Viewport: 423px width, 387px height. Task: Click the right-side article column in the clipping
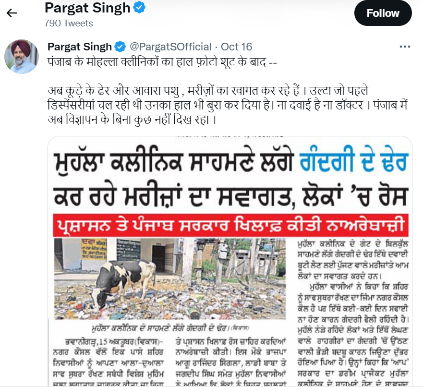click(353, 312)
